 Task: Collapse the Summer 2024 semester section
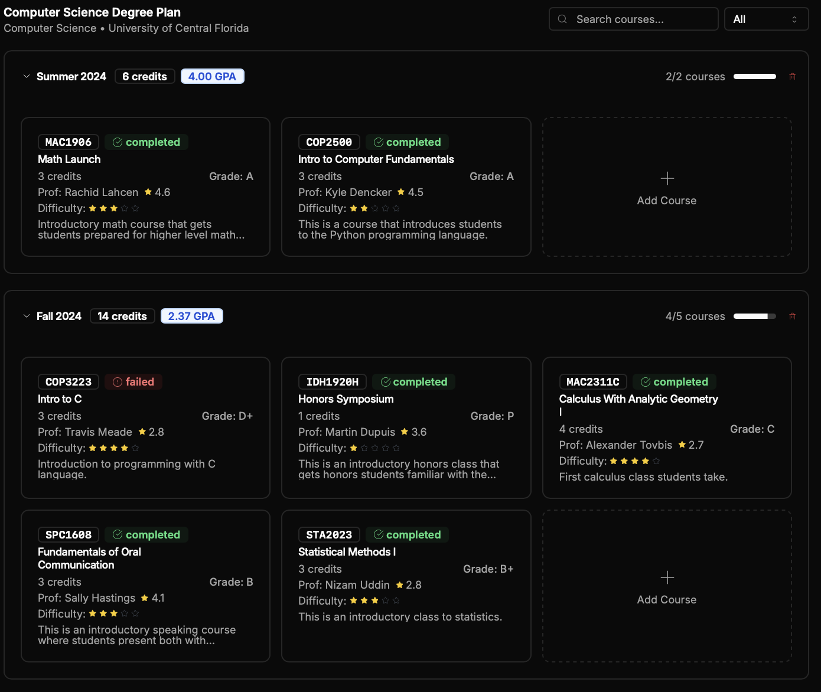click(x=27, y=77)
